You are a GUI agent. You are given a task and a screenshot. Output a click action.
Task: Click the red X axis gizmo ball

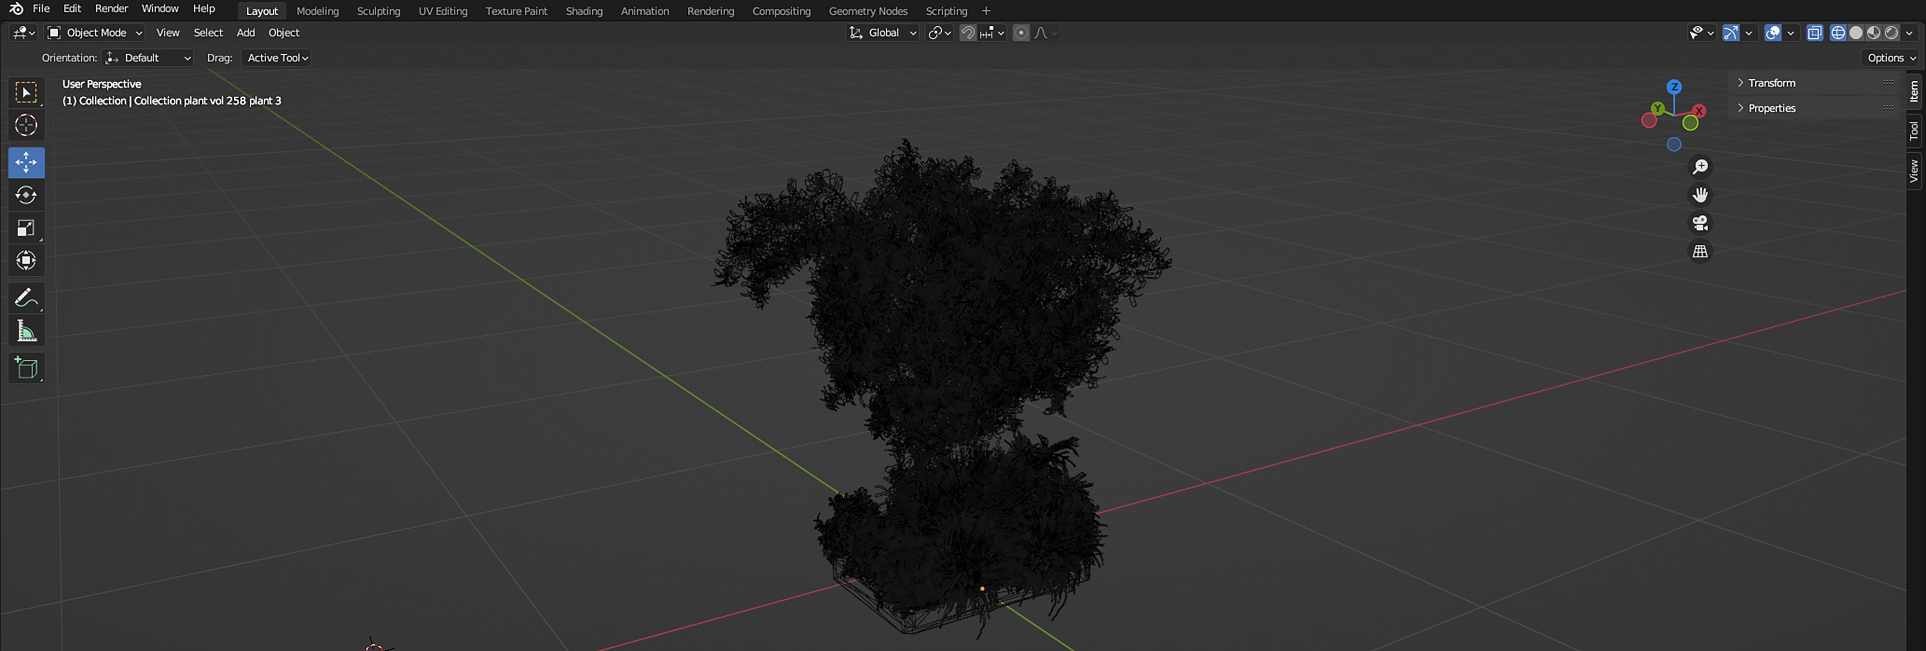(1699, 111)
